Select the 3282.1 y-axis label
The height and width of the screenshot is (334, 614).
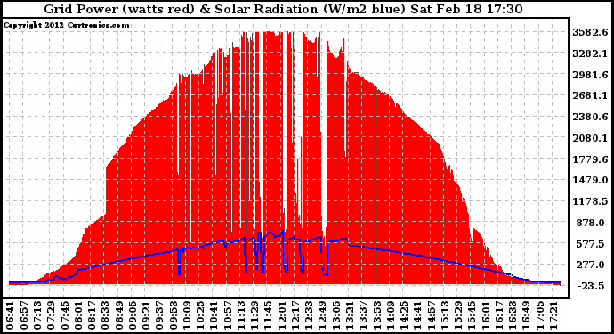(590, 53)
